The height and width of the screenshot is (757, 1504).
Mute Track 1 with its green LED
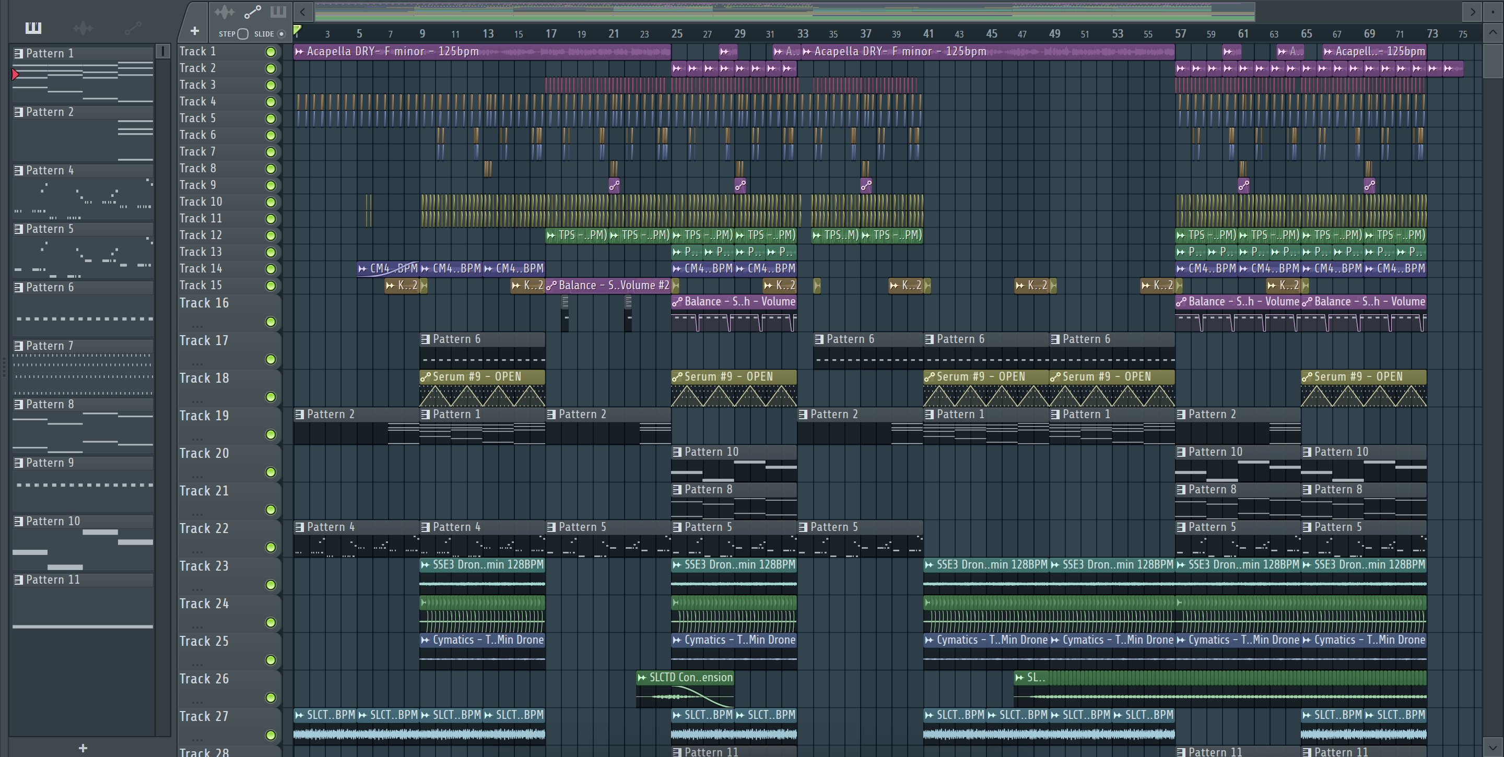(x=271, y=52)
